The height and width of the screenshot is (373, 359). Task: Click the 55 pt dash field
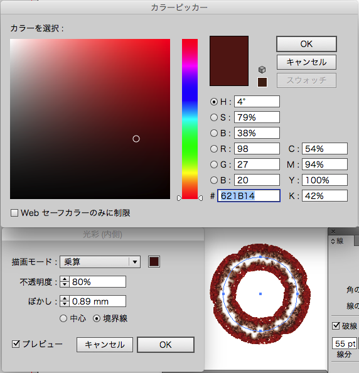pyautogui.click(x=345, y=343)
